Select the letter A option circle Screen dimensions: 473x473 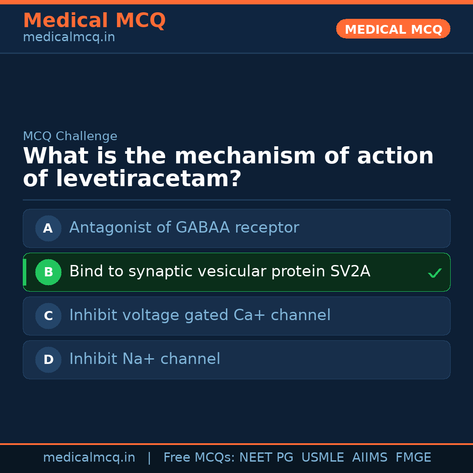48,228
